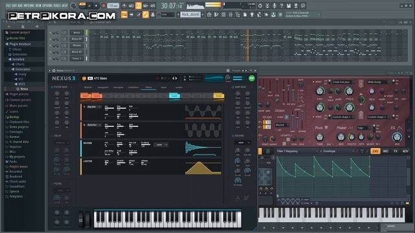
Task: Go to the next preset in Nexus
Action: tap(176, 78)
